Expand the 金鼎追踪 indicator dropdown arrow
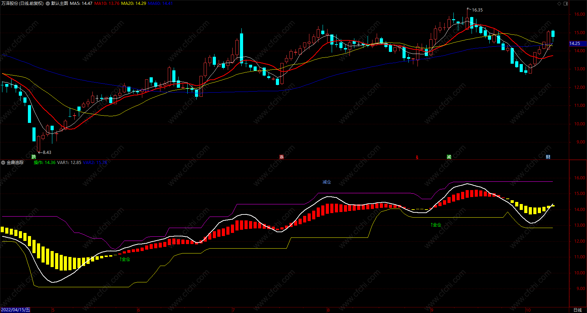This screenshot has width=587, height=313. (x=3, y=163)
